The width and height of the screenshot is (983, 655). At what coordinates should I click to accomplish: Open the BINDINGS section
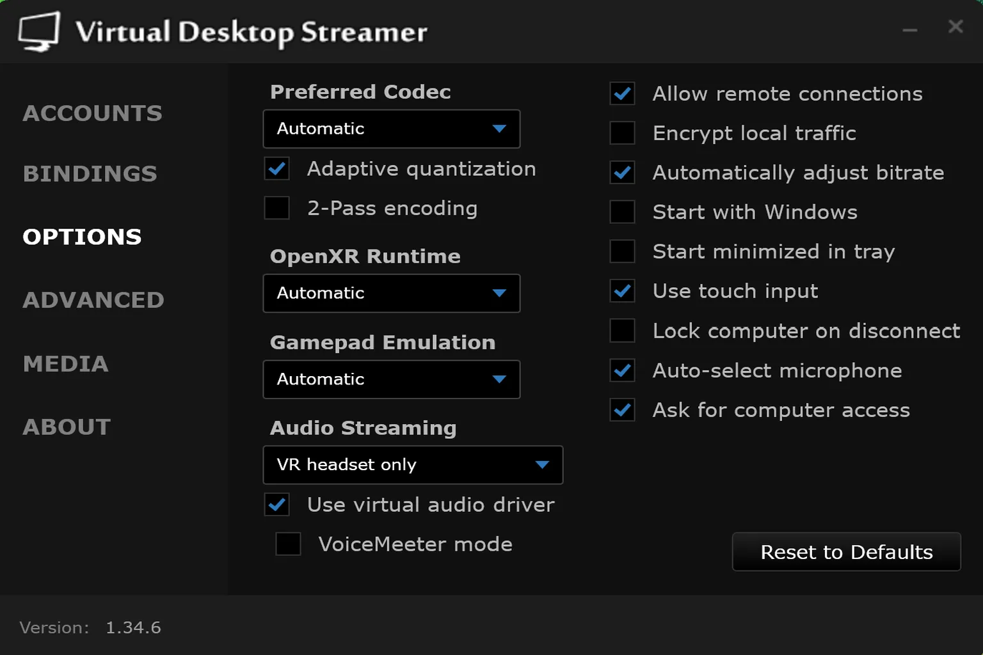[x=90, y=173]
